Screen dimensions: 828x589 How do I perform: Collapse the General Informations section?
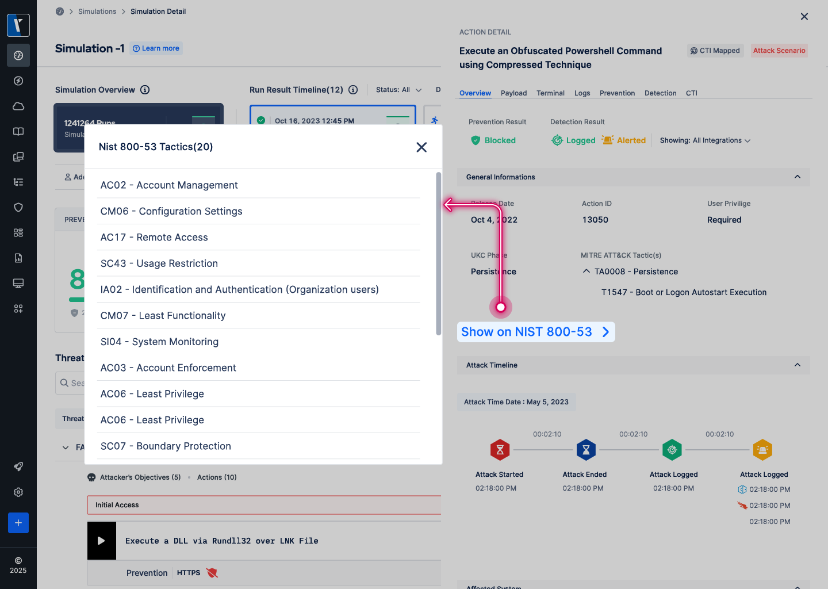[797, 177]
